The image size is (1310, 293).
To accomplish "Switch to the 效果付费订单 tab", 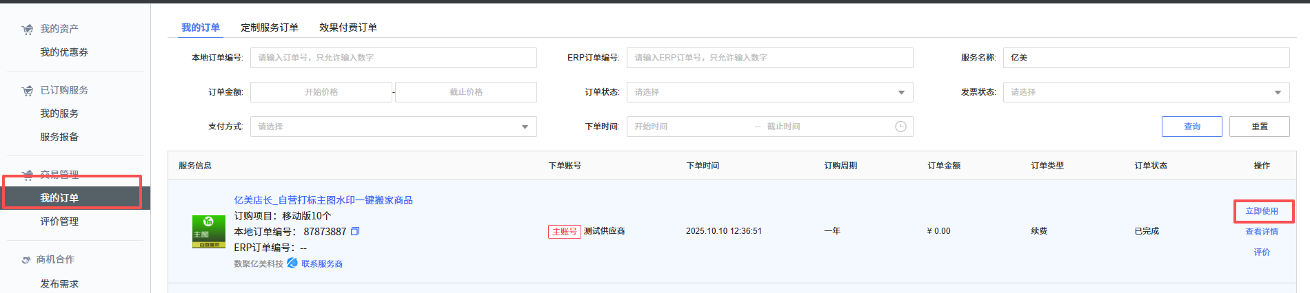I will pyautogui.click(x=348, y=28).
